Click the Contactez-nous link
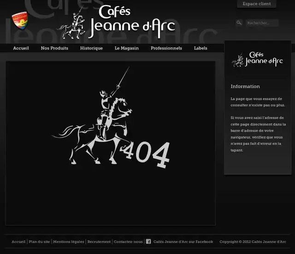The height and width of the screenshot is (254, 295). [x=128, y=242]
